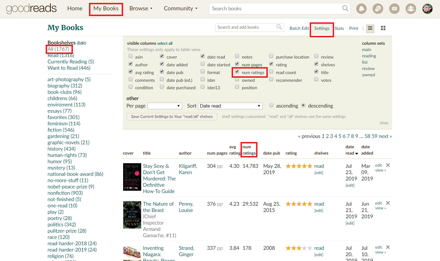440x261 pixels.
Task: Open the Per page dropdown
Action: point(165,106)
